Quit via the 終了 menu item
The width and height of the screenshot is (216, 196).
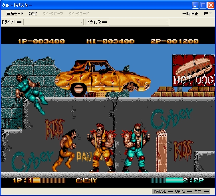[208, 14]
